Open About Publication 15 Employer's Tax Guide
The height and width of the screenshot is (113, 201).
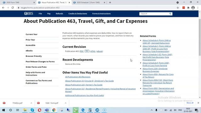tap(89, 81)
